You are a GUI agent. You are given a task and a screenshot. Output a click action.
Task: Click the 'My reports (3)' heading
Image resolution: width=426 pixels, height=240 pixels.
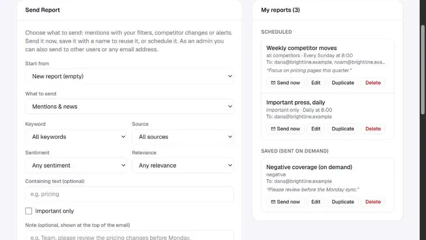pos(281,10)
